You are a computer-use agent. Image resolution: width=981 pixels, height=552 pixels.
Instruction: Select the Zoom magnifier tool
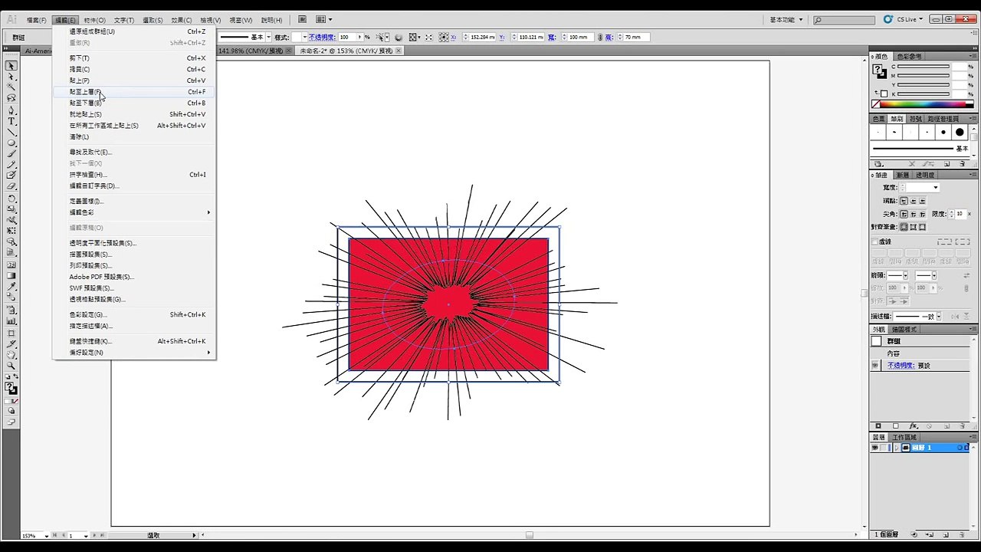click(11, 366)
